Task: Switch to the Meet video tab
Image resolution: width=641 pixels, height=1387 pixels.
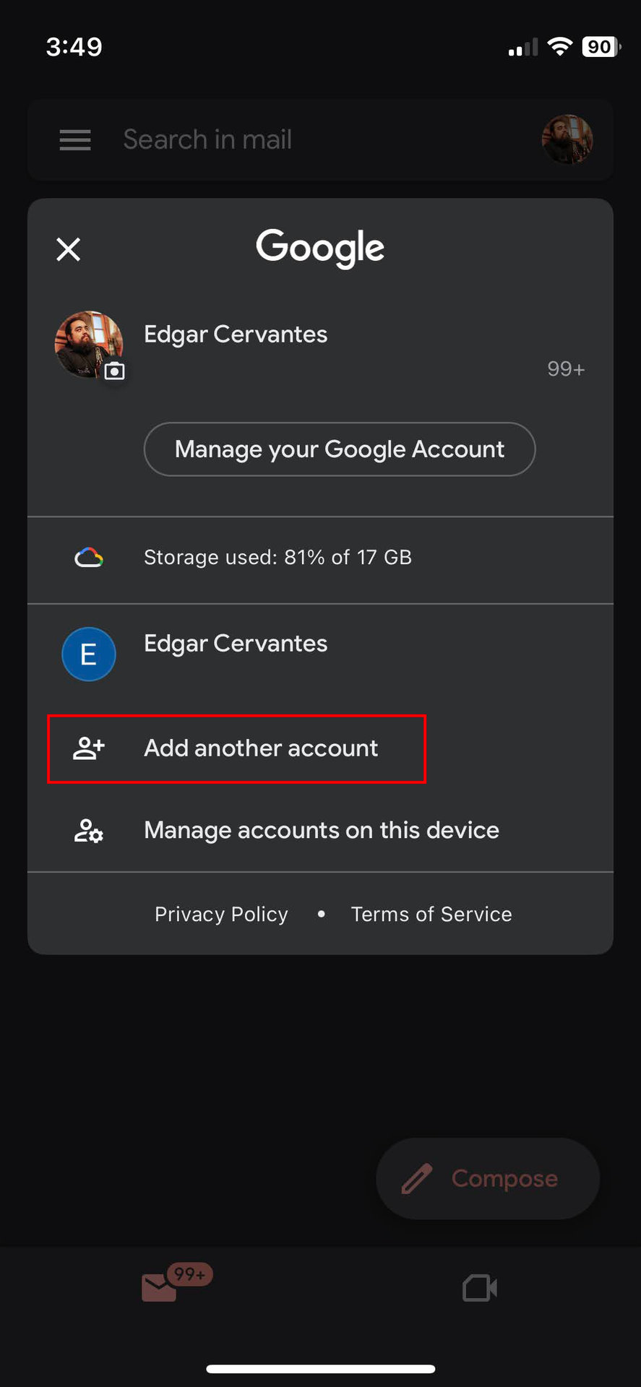Action: click(x=480, y=1287)
